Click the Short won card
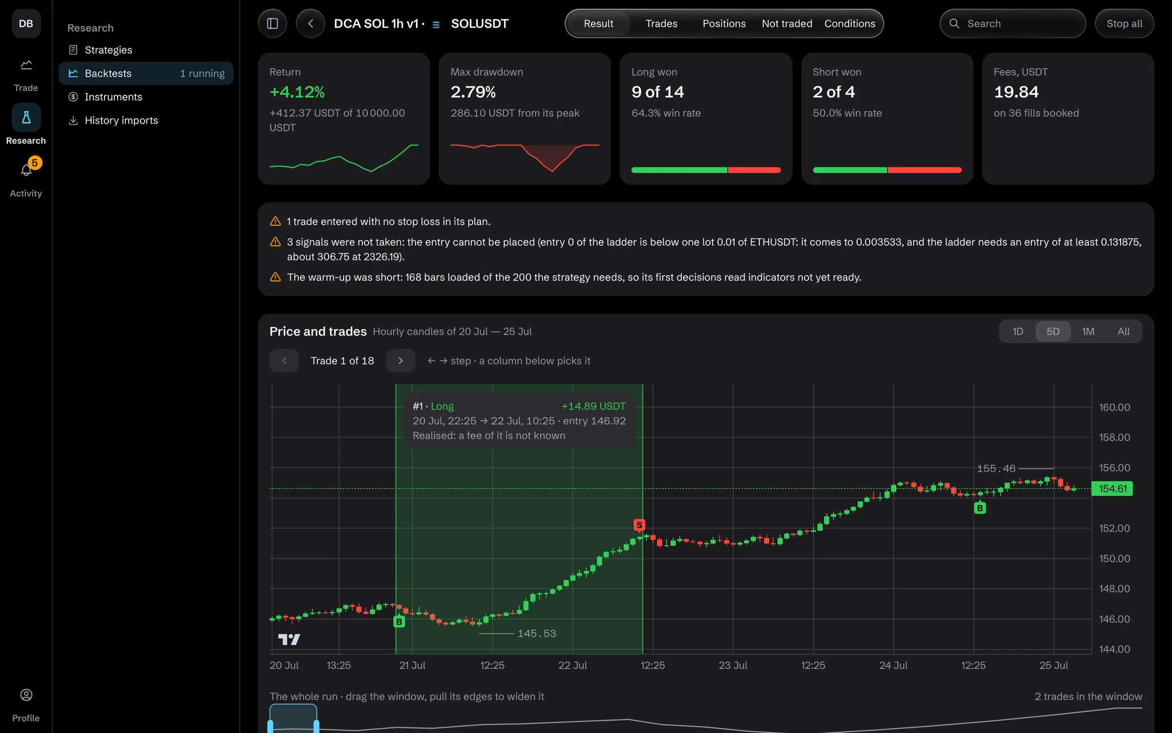Screen dimensions: 1172x733 [x=887, y=119]
